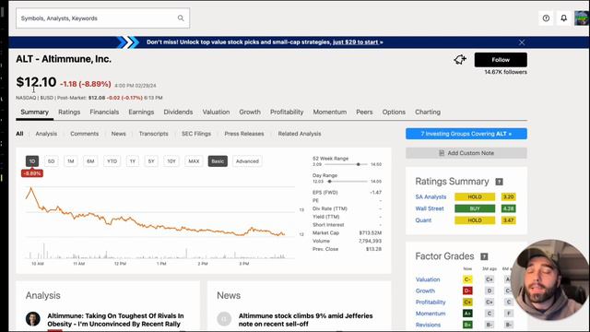Screen dimensions: 590x332
Task: Filter feed by Analysis
Action: (46, 134)
